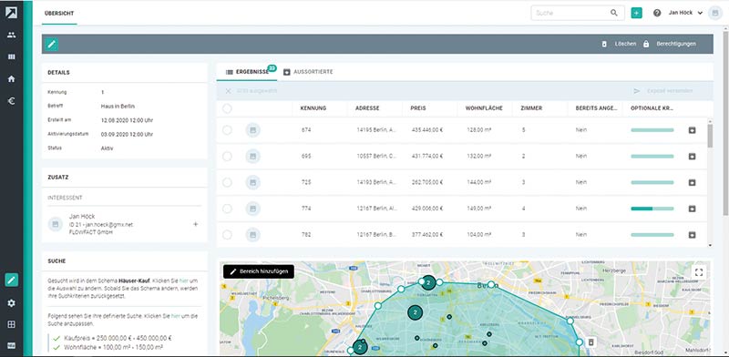This screenshot has width=729, height=357.
Task: Click the green plus add button
Action: (636, 13)
